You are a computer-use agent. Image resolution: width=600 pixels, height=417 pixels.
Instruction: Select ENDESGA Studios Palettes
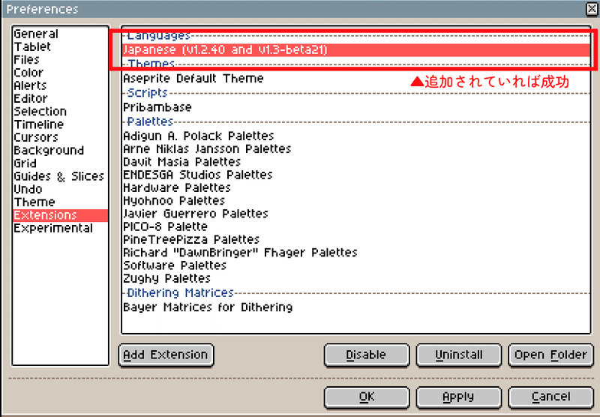355,175
